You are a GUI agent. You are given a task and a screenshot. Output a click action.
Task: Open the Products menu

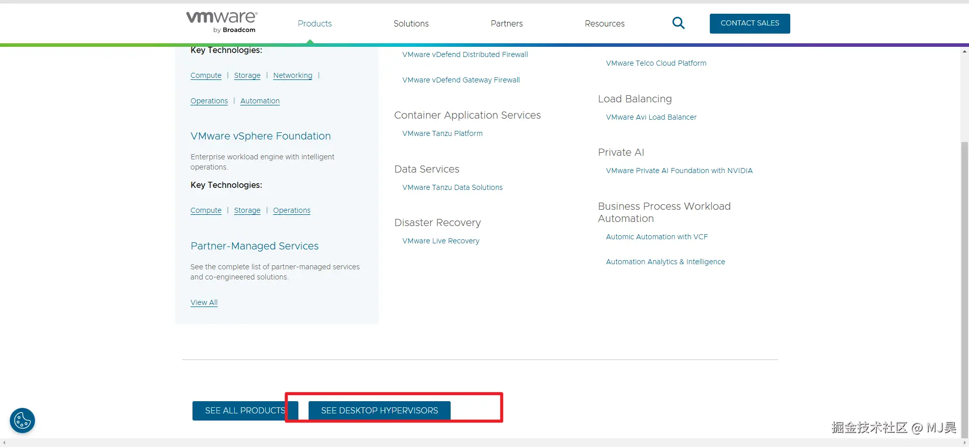coord(315,23)
